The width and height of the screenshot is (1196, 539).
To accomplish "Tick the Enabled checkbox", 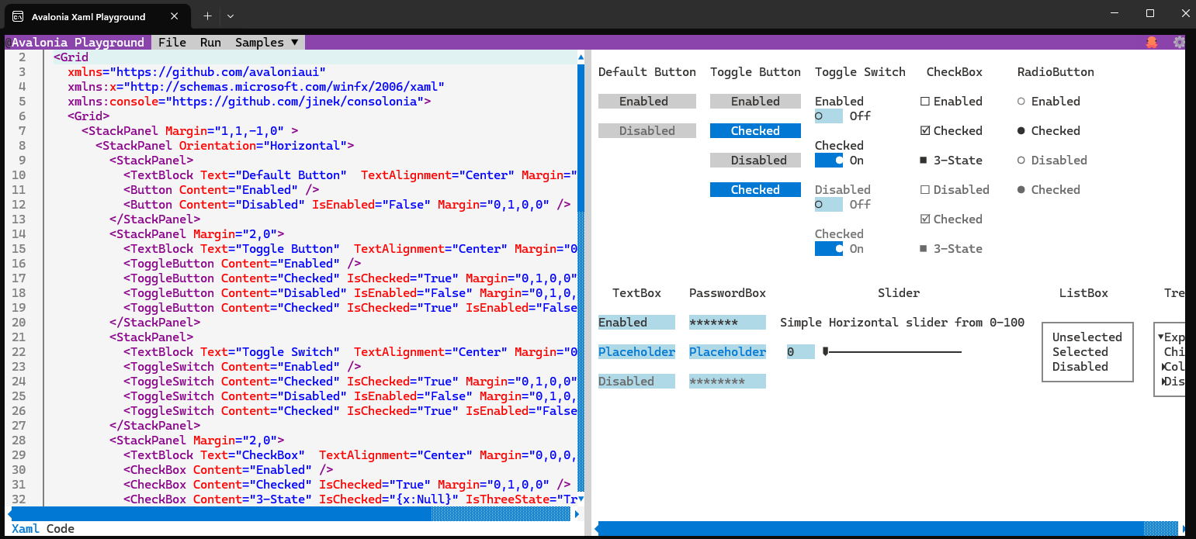I will click(x=951, y=102).
